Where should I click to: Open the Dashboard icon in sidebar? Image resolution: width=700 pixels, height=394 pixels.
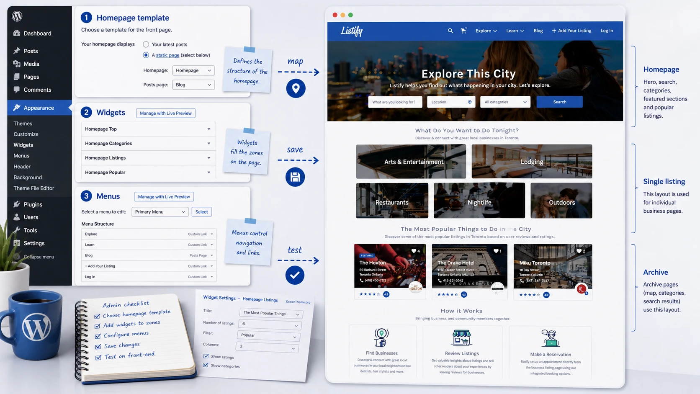coord(17,33)
